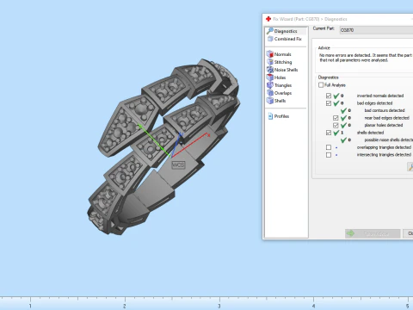Select the Triangles fix step
Image resolution: width=413 pixels, height=310 pixels.
click(x=279, y=85)
